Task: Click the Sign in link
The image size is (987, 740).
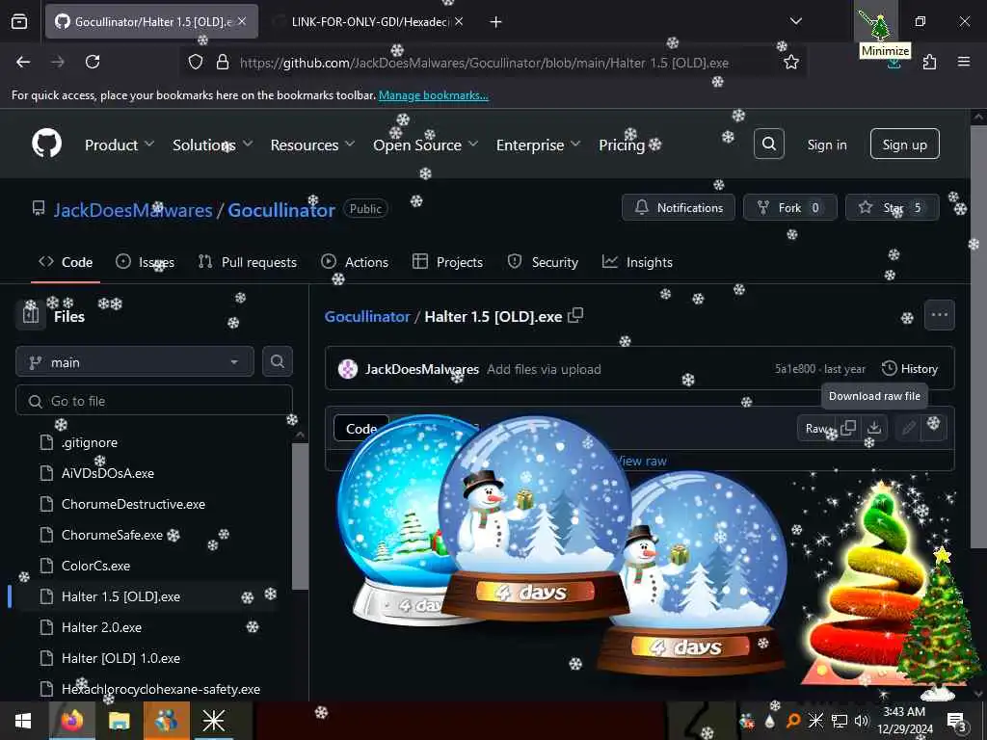Action: (826, 145)
